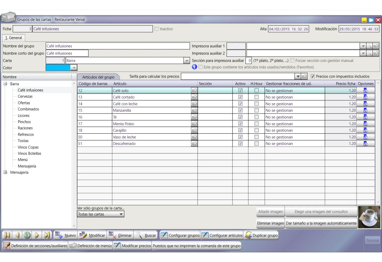
Task: Click the blue information icon
Action: pos(194,67)
